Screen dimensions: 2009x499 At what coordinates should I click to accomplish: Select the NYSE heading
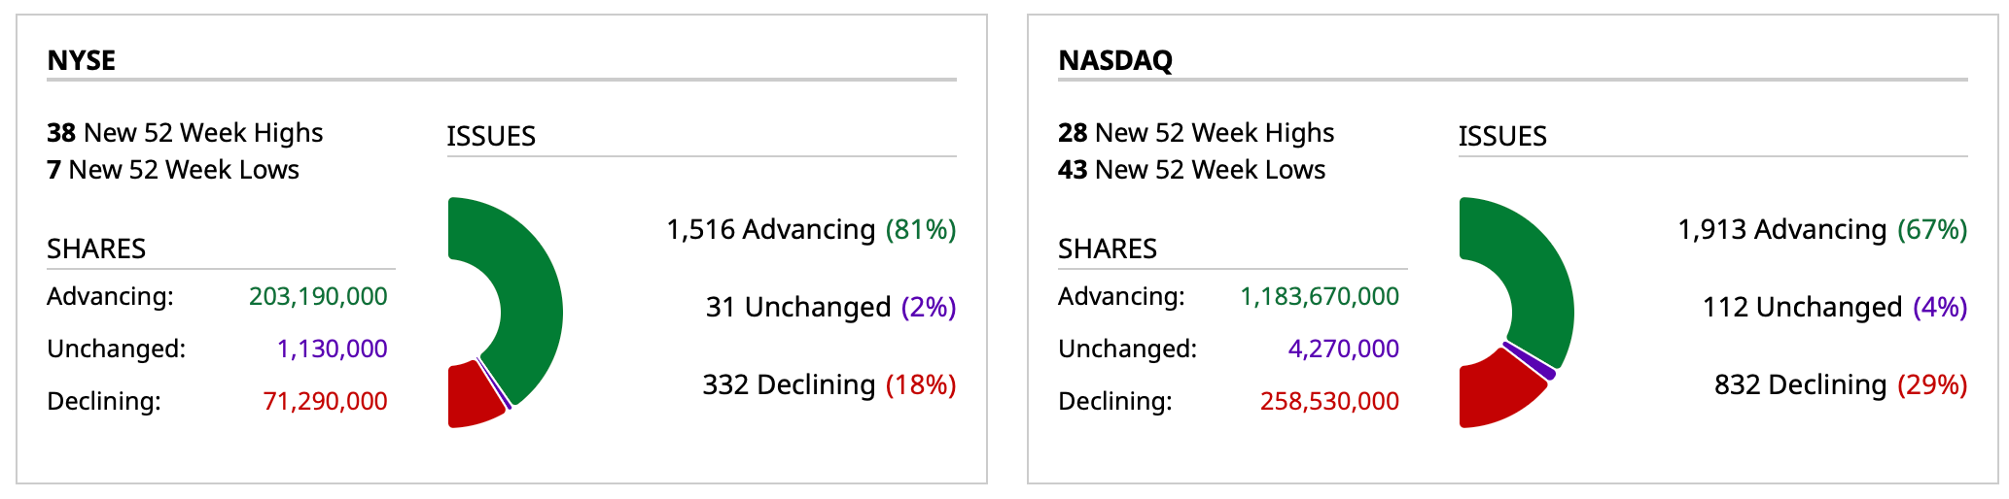click(x=82, y=60)
